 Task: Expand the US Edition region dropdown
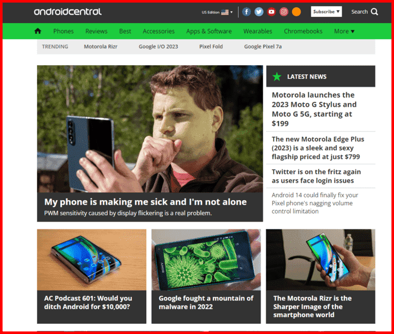click(x=217, y=12)
